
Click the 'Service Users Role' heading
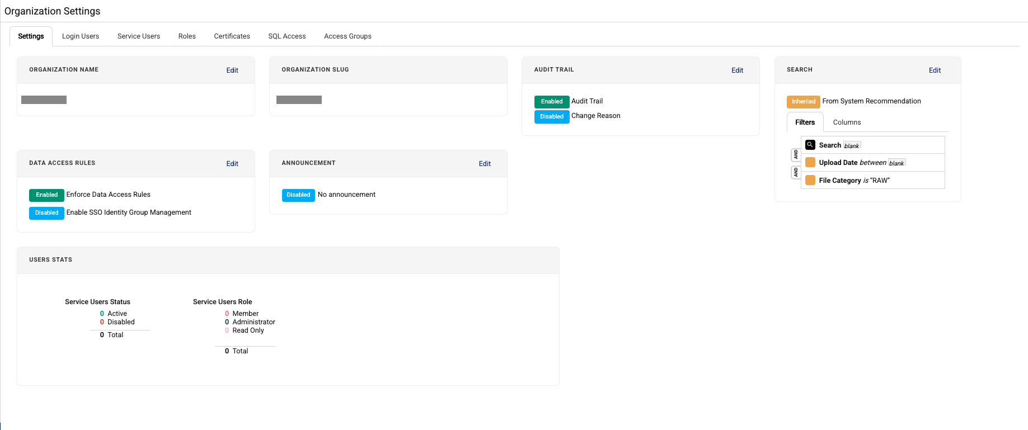(x=222, y=302)
